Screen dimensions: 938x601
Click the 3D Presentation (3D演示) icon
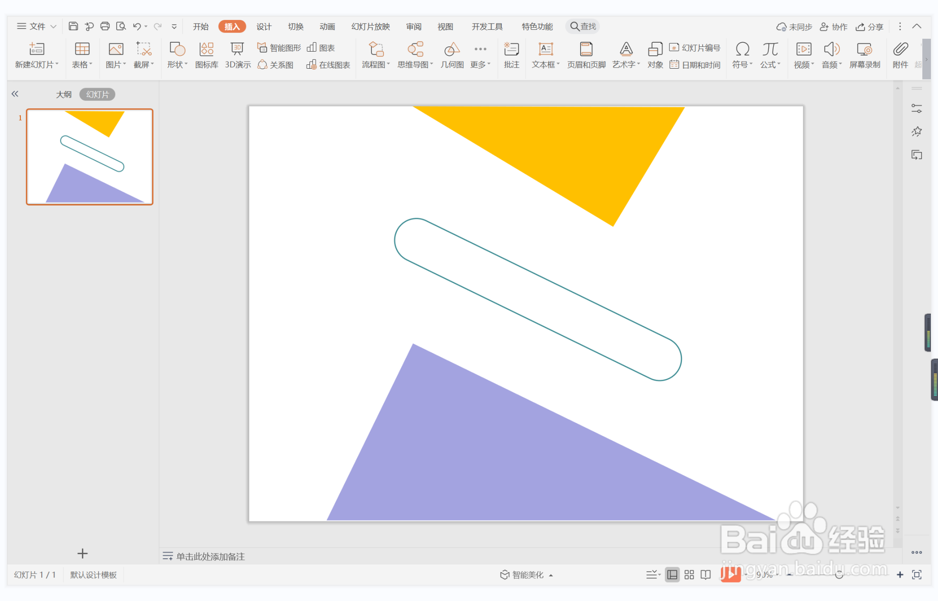pyautogui.click(x=237, y=49)
